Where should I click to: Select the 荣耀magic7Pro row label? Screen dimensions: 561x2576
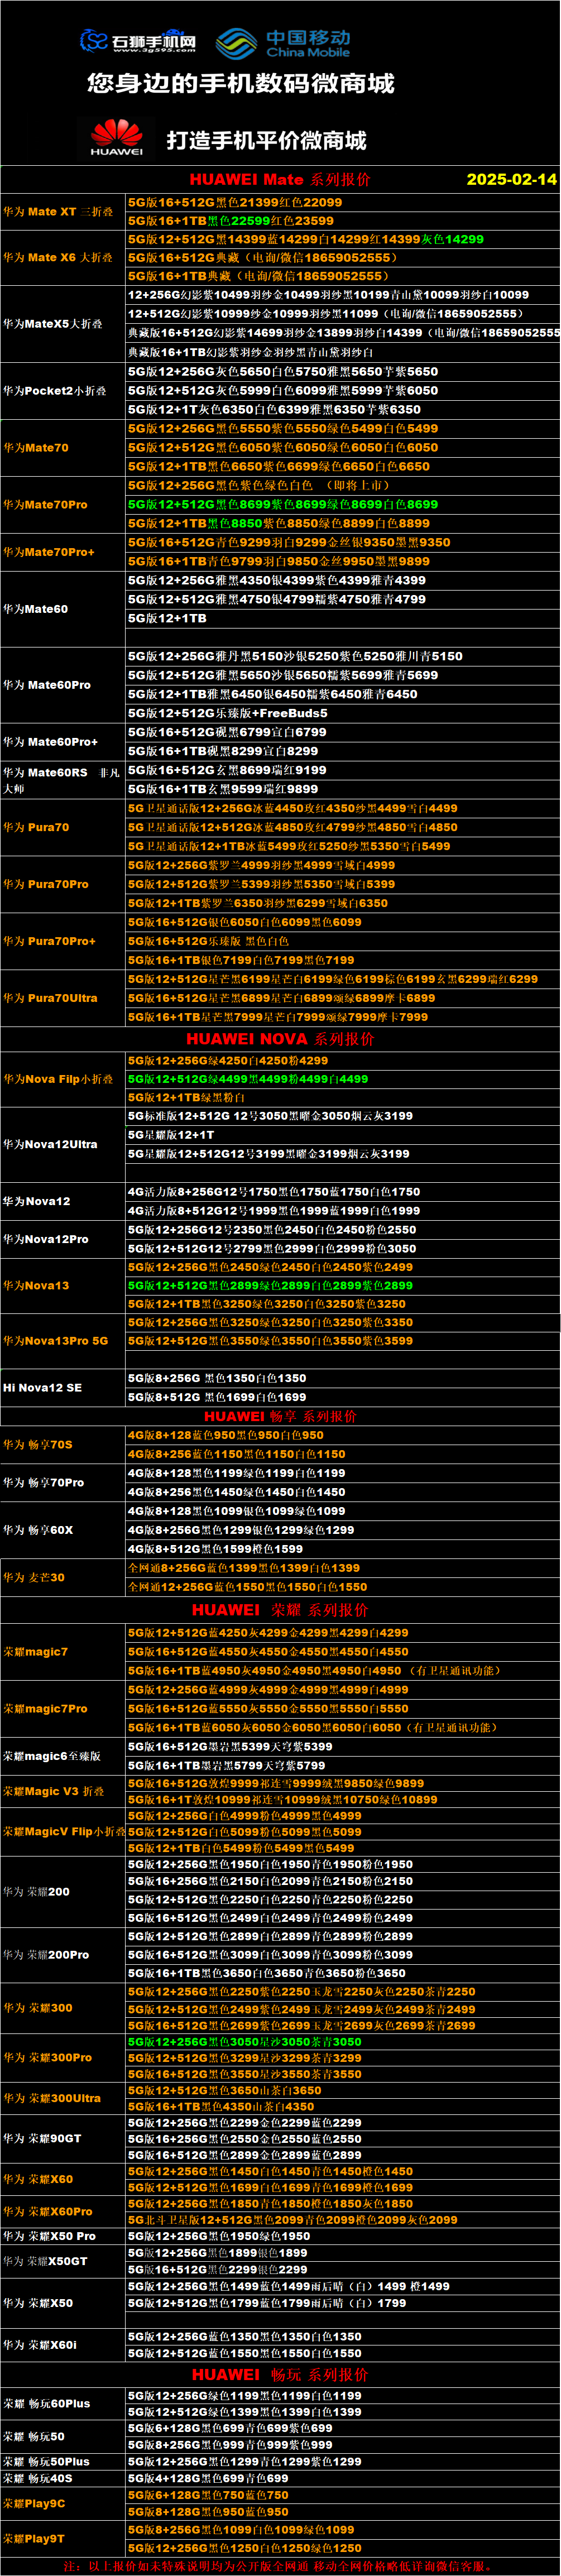(45, 1709)
